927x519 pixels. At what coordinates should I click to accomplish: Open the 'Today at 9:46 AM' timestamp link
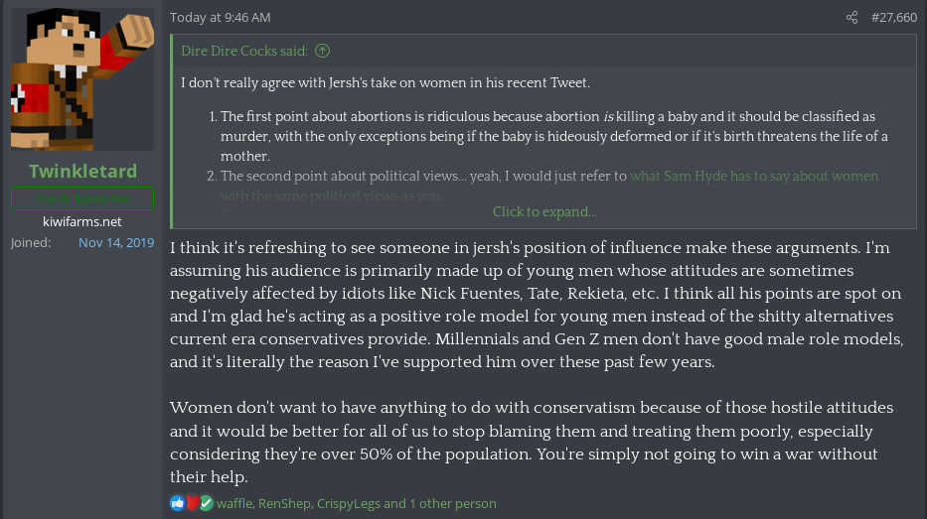pos(220,18)
